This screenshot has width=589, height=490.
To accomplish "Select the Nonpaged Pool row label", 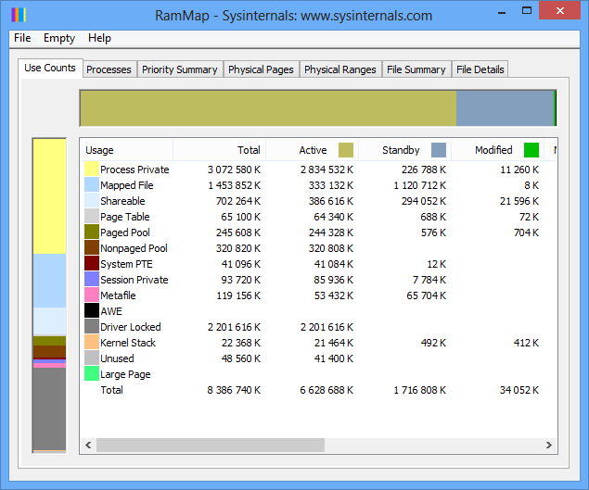I will tap(134, 248).
